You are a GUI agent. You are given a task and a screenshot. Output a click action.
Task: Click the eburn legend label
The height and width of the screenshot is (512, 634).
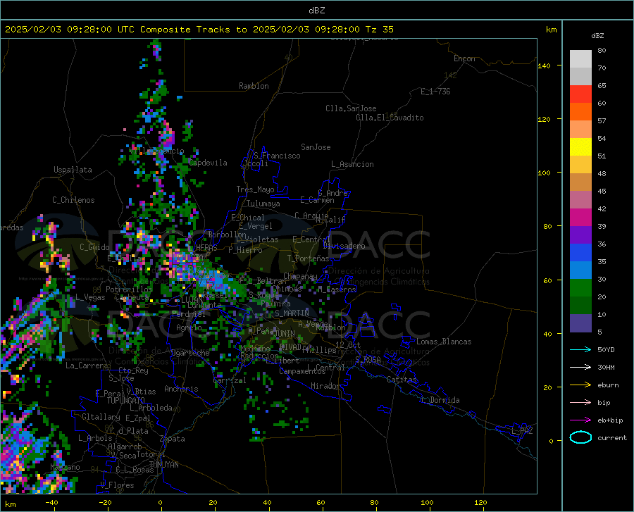click(x=608, y=385)
